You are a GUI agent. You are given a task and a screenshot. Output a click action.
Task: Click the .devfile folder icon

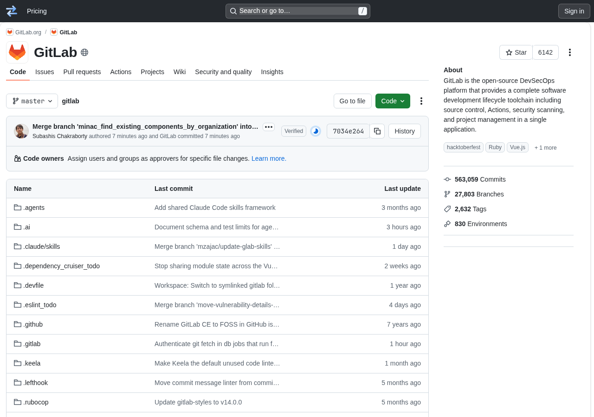[x=18, y=285]
